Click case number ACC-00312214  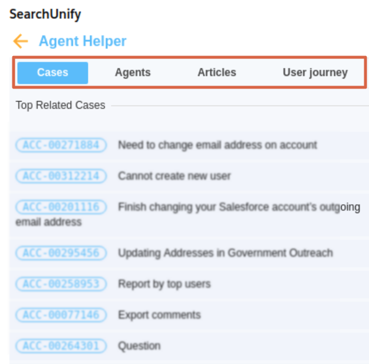[x=61, y=176]
